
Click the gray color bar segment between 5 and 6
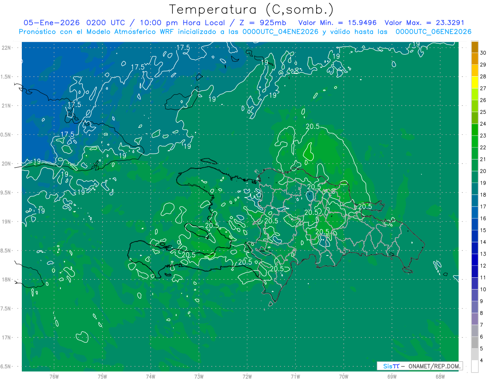point(475,343)
